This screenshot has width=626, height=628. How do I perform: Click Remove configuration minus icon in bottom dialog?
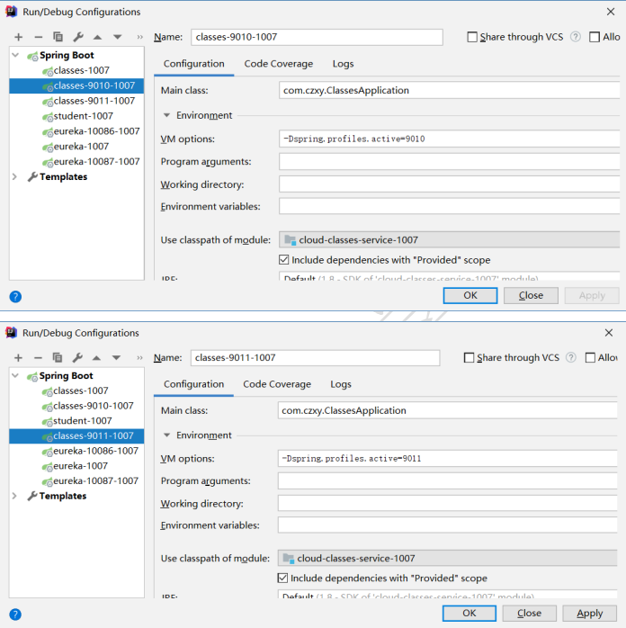[38, 358]
